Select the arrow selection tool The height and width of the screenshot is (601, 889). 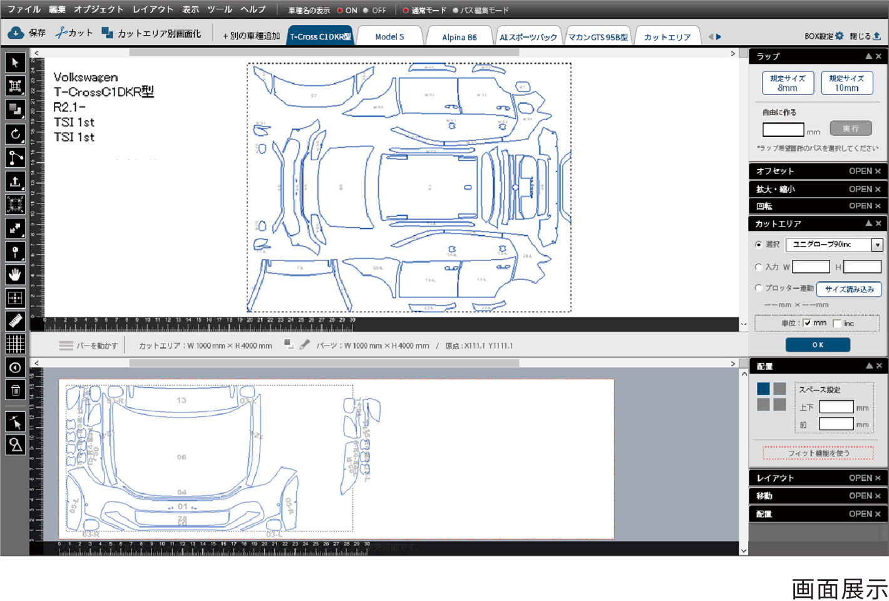[x=15, y=63]
